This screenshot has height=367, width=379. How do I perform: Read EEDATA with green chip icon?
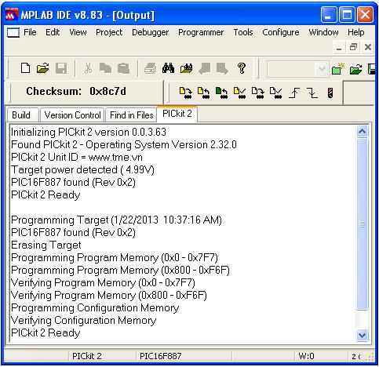pyautogui.click(x=221, y=93)
